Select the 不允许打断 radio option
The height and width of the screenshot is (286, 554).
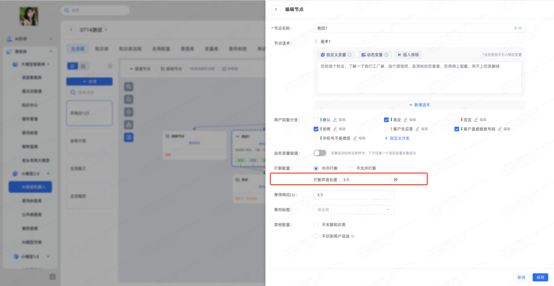350,168
